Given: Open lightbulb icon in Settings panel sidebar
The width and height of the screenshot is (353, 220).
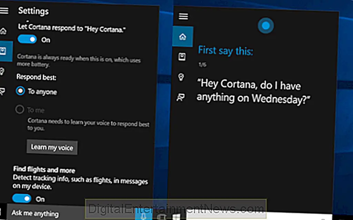Looking at the screenshot, I should [x=2, y=72].
